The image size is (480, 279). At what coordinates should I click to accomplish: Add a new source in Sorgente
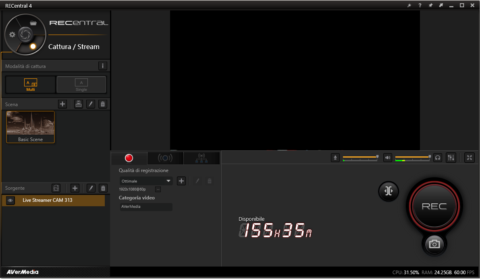75,188
